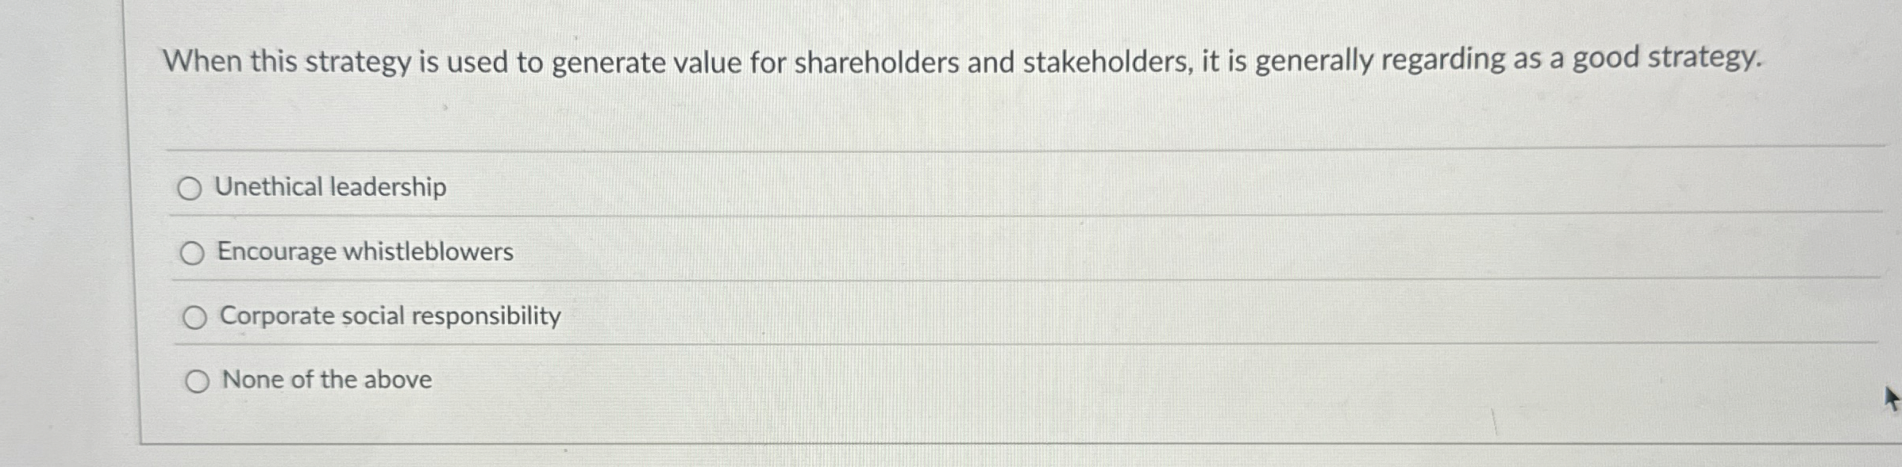Viewport: 1902px width, 467px height.
Task: Click the Encourage whistleblowers answer text
Action: click(x=365, y=252)
